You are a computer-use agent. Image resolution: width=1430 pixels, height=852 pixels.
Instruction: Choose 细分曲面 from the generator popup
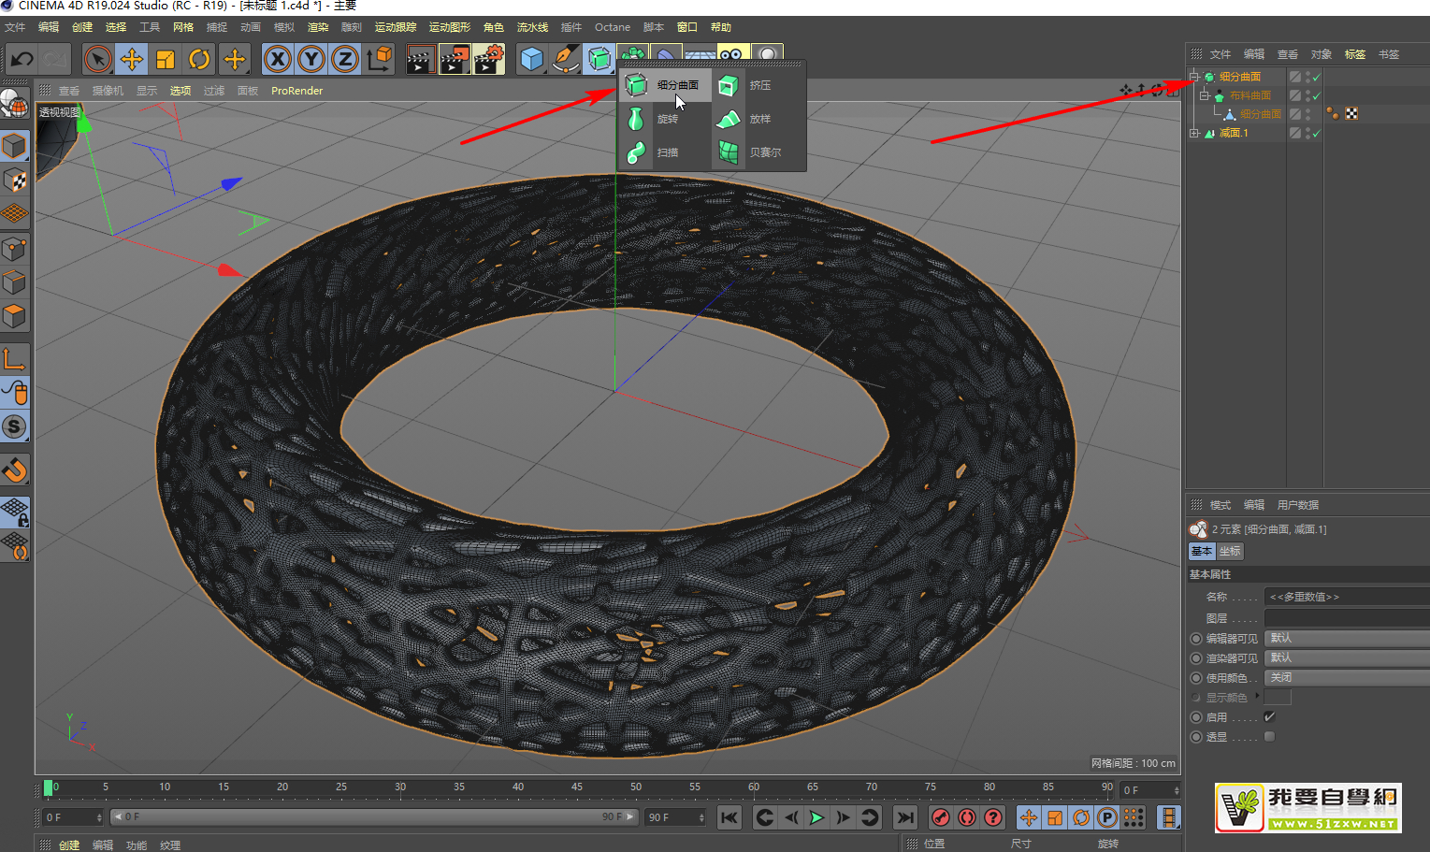663,85
